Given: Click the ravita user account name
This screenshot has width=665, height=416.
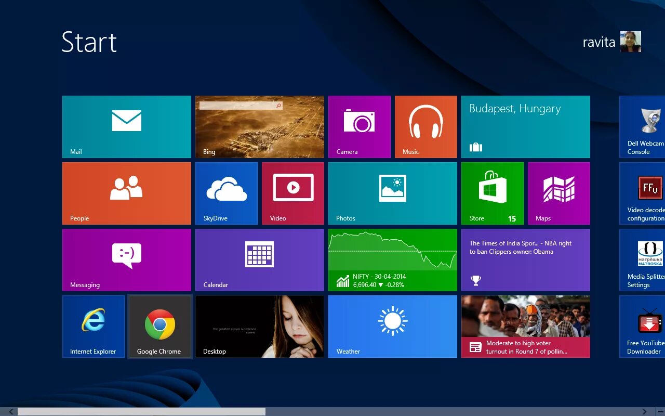Looking at the screenshot, I should click(599, 42).
